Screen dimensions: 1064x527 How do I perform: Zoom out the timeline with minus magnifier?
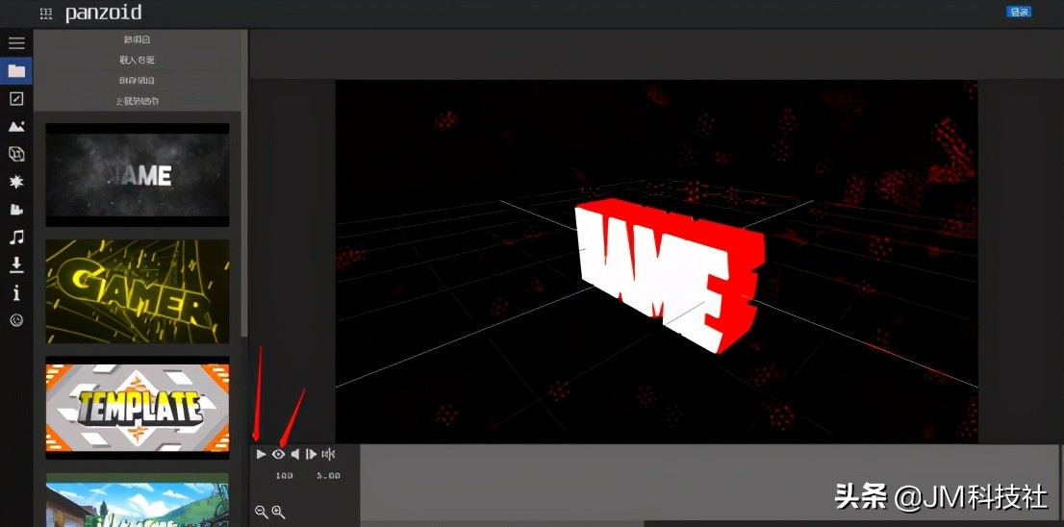point(261,513)
